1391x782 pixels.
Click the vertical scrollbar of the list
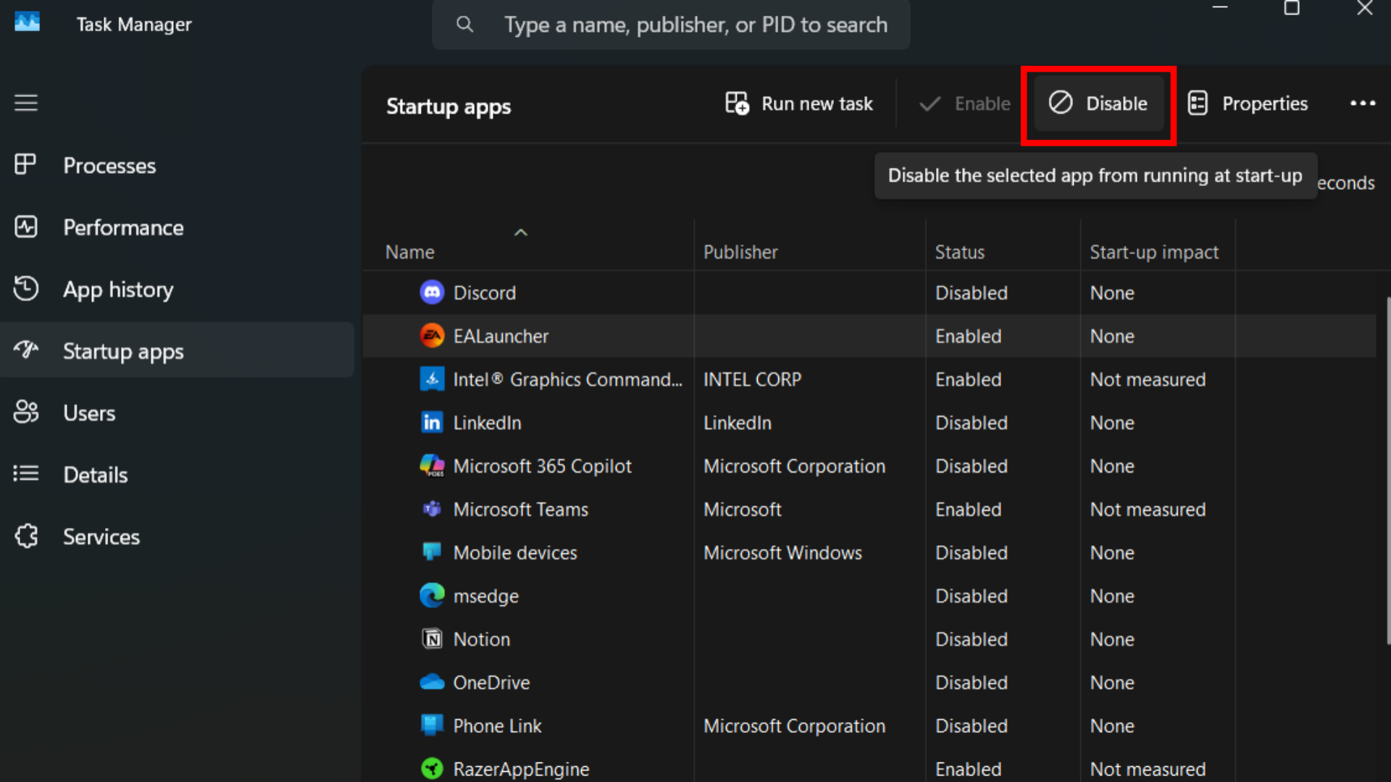[1388, 471]
